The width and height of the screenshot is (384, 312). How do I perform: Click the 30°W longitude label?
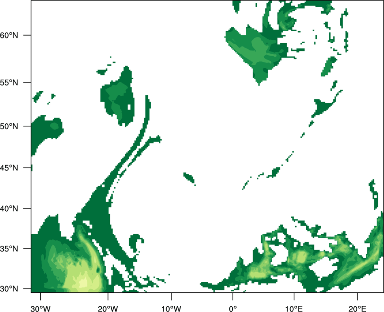[x=41, y=309]
